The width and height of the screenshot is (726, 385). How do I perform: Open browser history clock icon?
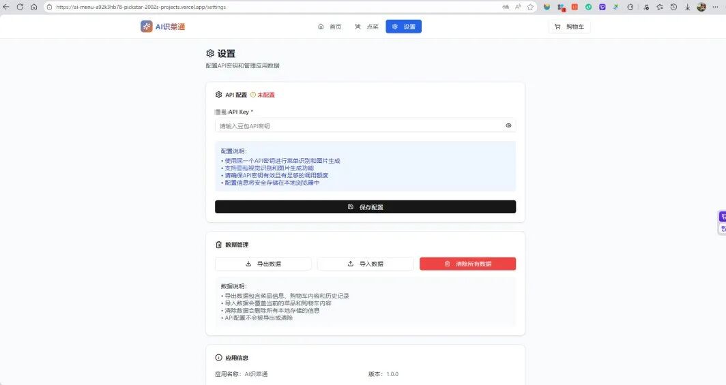click(673, 7)
